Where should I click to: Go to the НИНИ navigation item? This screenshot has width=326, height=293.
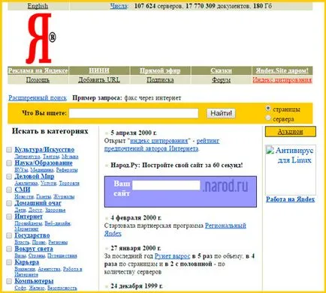coord(99,70)
